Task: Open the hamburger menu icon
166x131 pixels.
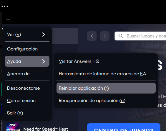Action: (x=8, y=18)
